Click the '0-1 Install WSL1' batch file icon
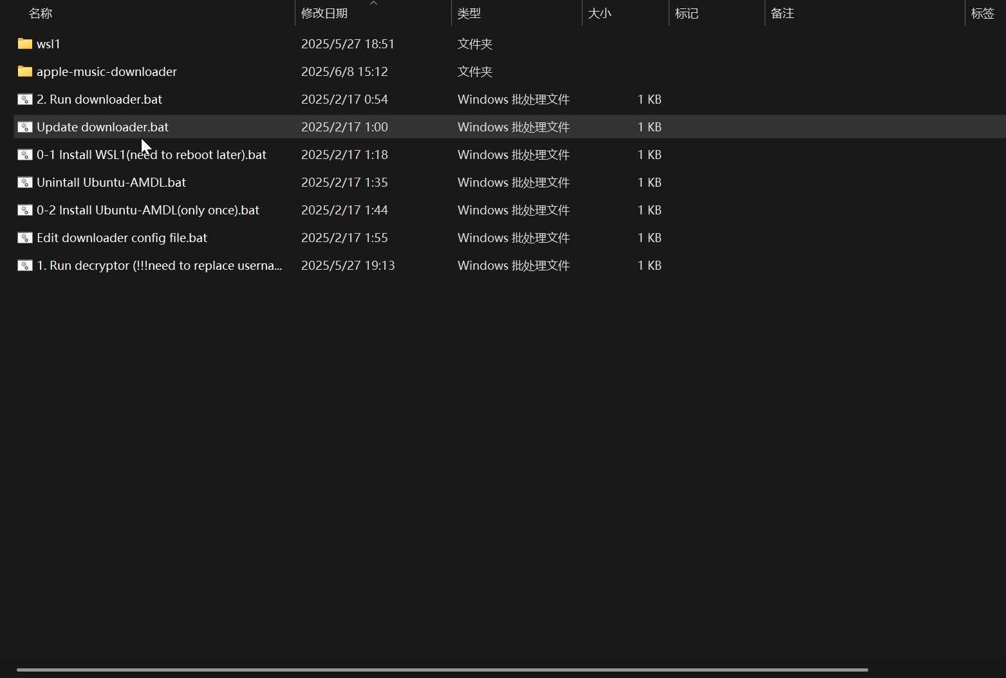This screenshot has height=678, width=1006. tap(24, 155)
